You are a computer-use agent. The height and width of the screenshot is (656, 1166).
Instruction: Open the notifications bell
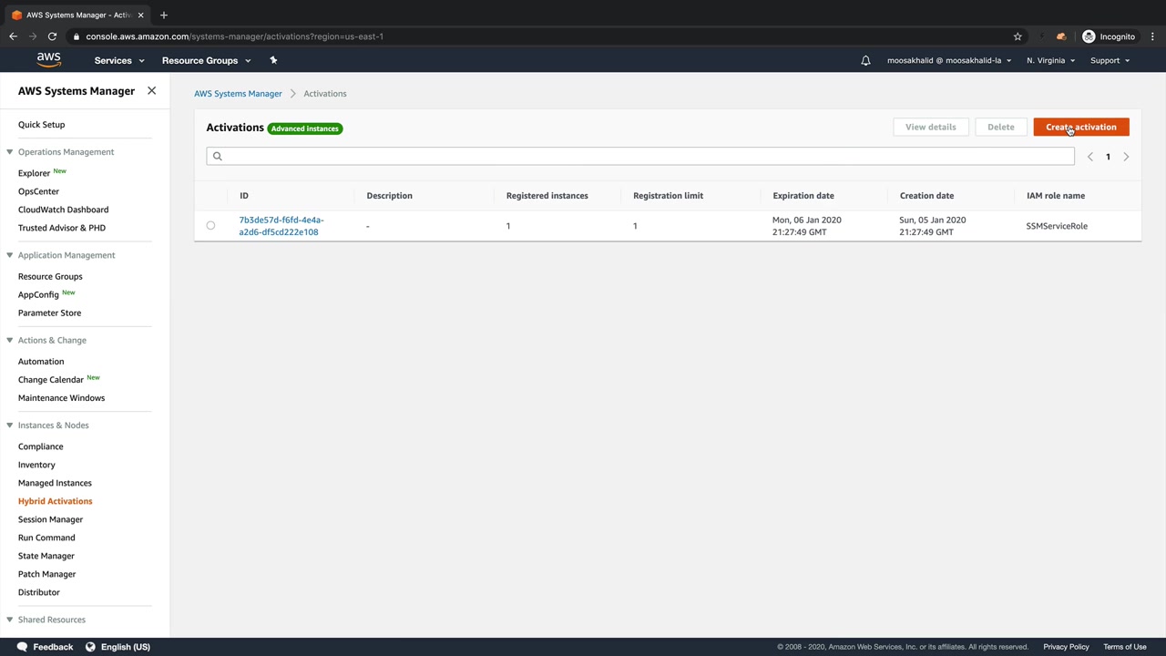point(865,60)
